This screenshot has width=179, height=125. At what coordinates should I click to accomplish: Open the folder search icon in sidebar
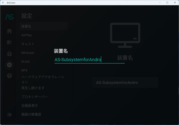[9, 42]
